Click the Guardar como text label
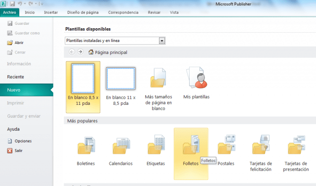Viewport: 316px width, 186px height. 27,33
